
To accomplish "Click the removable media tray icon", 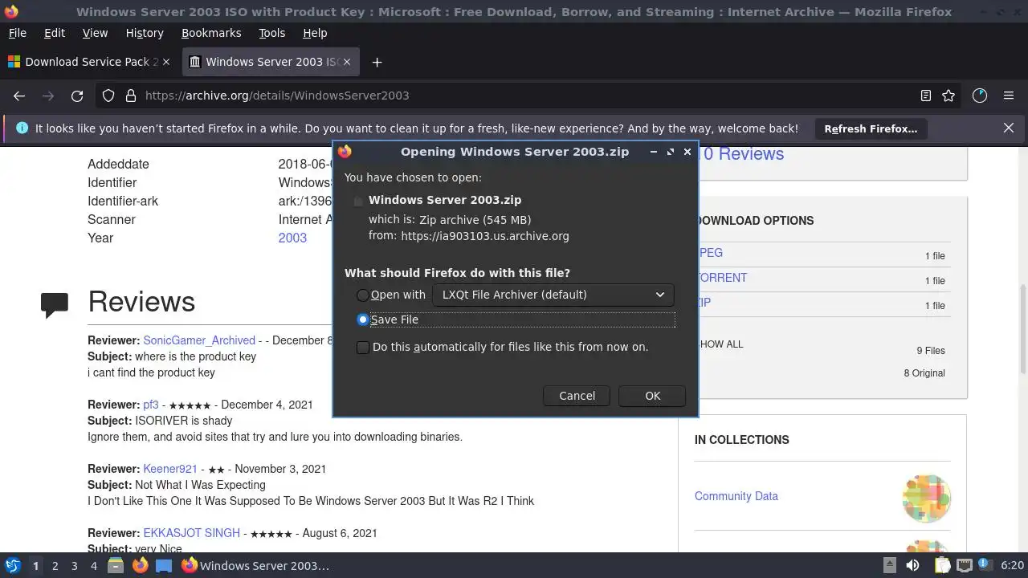I will tap(889, 565).
